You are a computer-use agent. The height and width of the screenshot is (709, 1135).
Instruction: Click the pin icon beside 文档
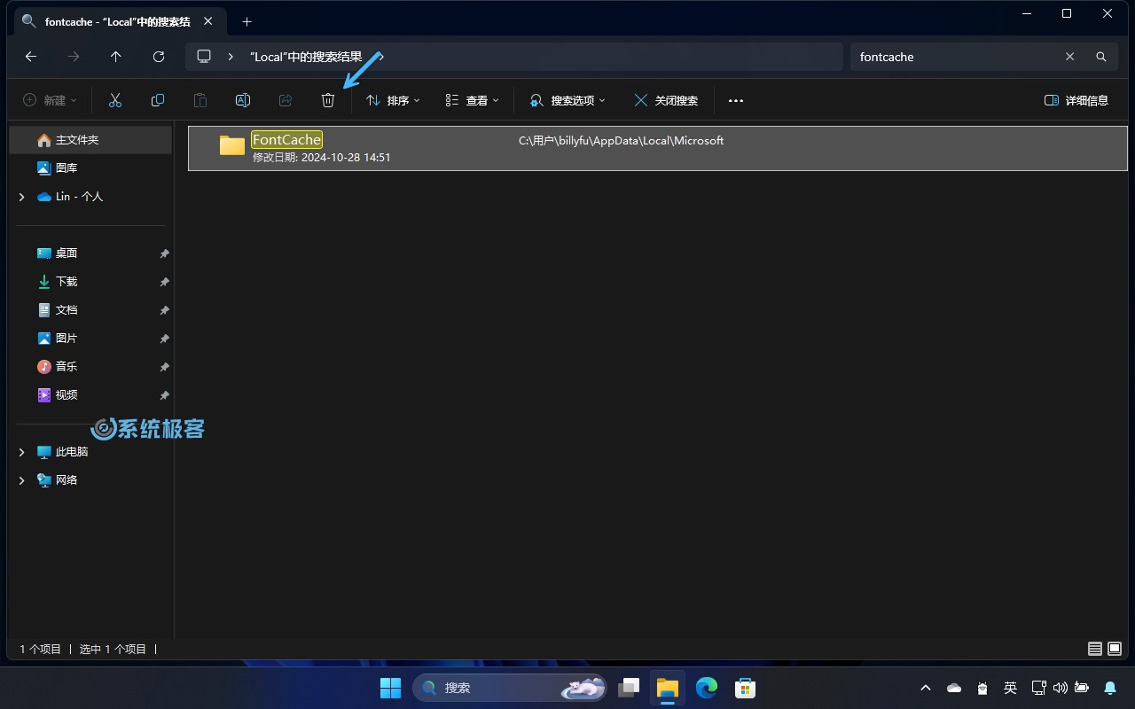click(x=164, y=310)
